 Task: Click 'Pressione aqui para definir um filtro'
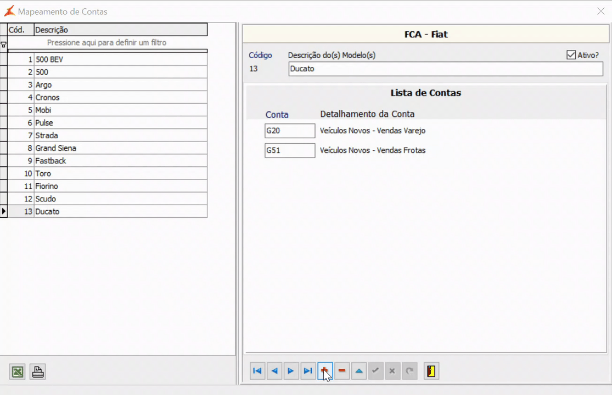tap(106, 42)
